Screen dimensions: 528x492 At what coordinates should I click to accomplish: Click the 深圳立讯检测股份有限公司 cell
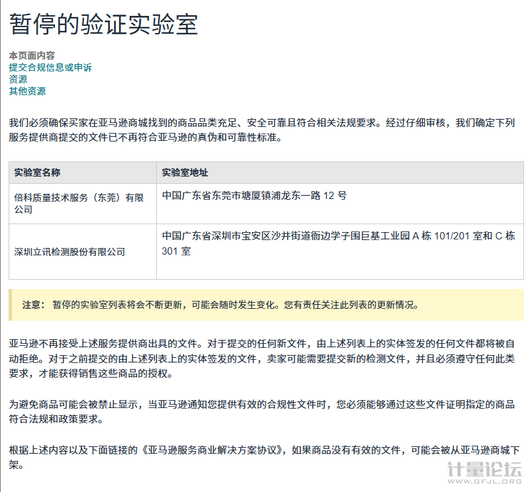[69, 252]
